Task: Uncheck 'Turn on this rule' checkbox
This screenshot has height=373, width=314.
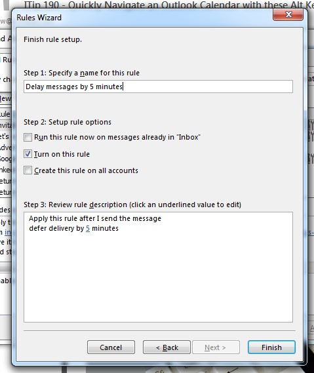Action: (x=28, y=154)
